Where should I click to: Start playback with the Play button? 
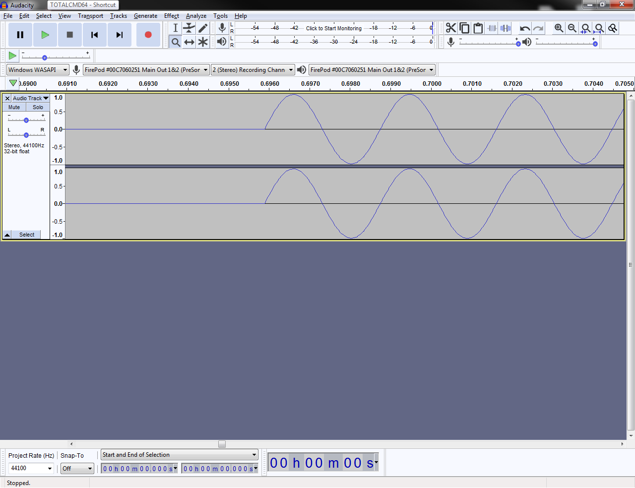point(45,35)
